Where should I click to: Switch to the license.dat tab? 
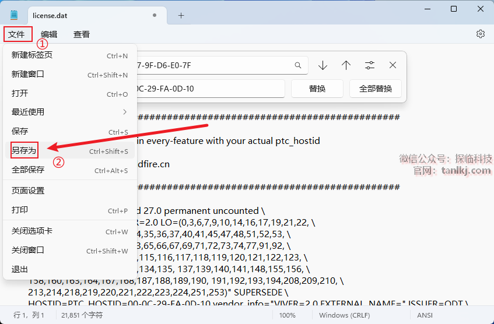click(87, 15)
